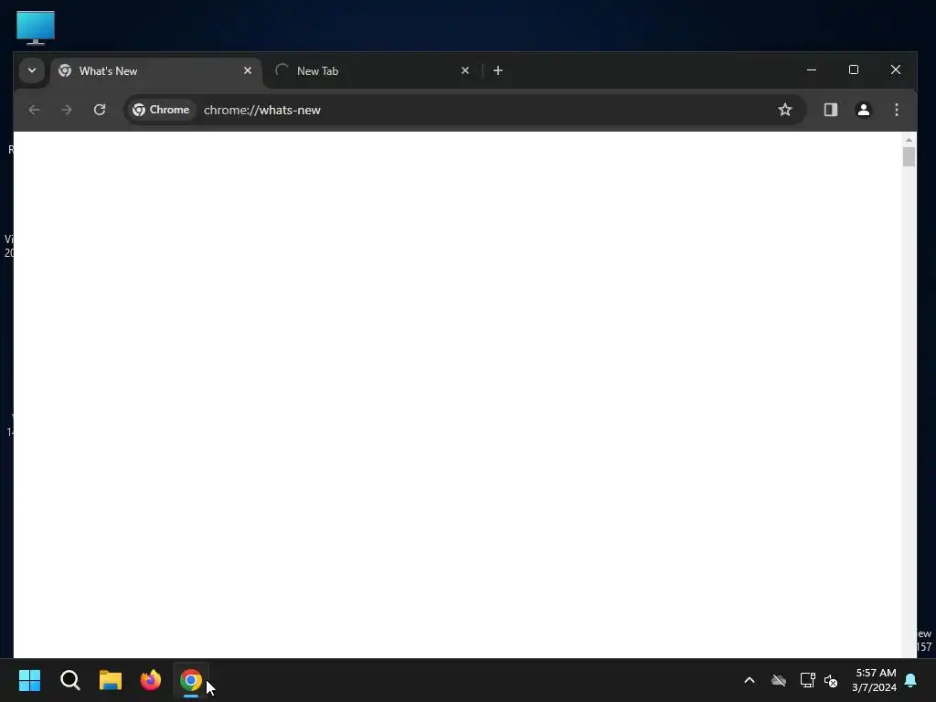The height and width of the screenshot is (702, 936).
Task: Click the vertical scrollbar thumb
Action: point(909,157)
